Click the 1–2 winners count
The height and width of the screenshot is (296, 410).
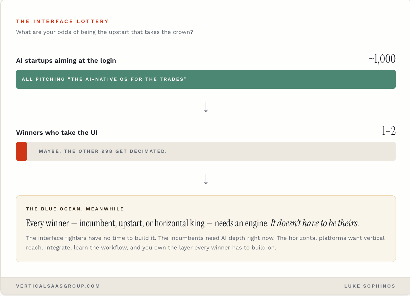click(x=389, y=131)
